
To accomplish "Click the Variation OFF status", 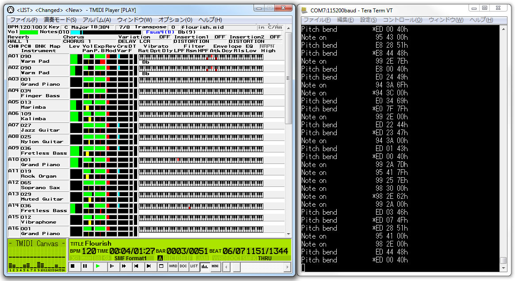I will point(165,37).
